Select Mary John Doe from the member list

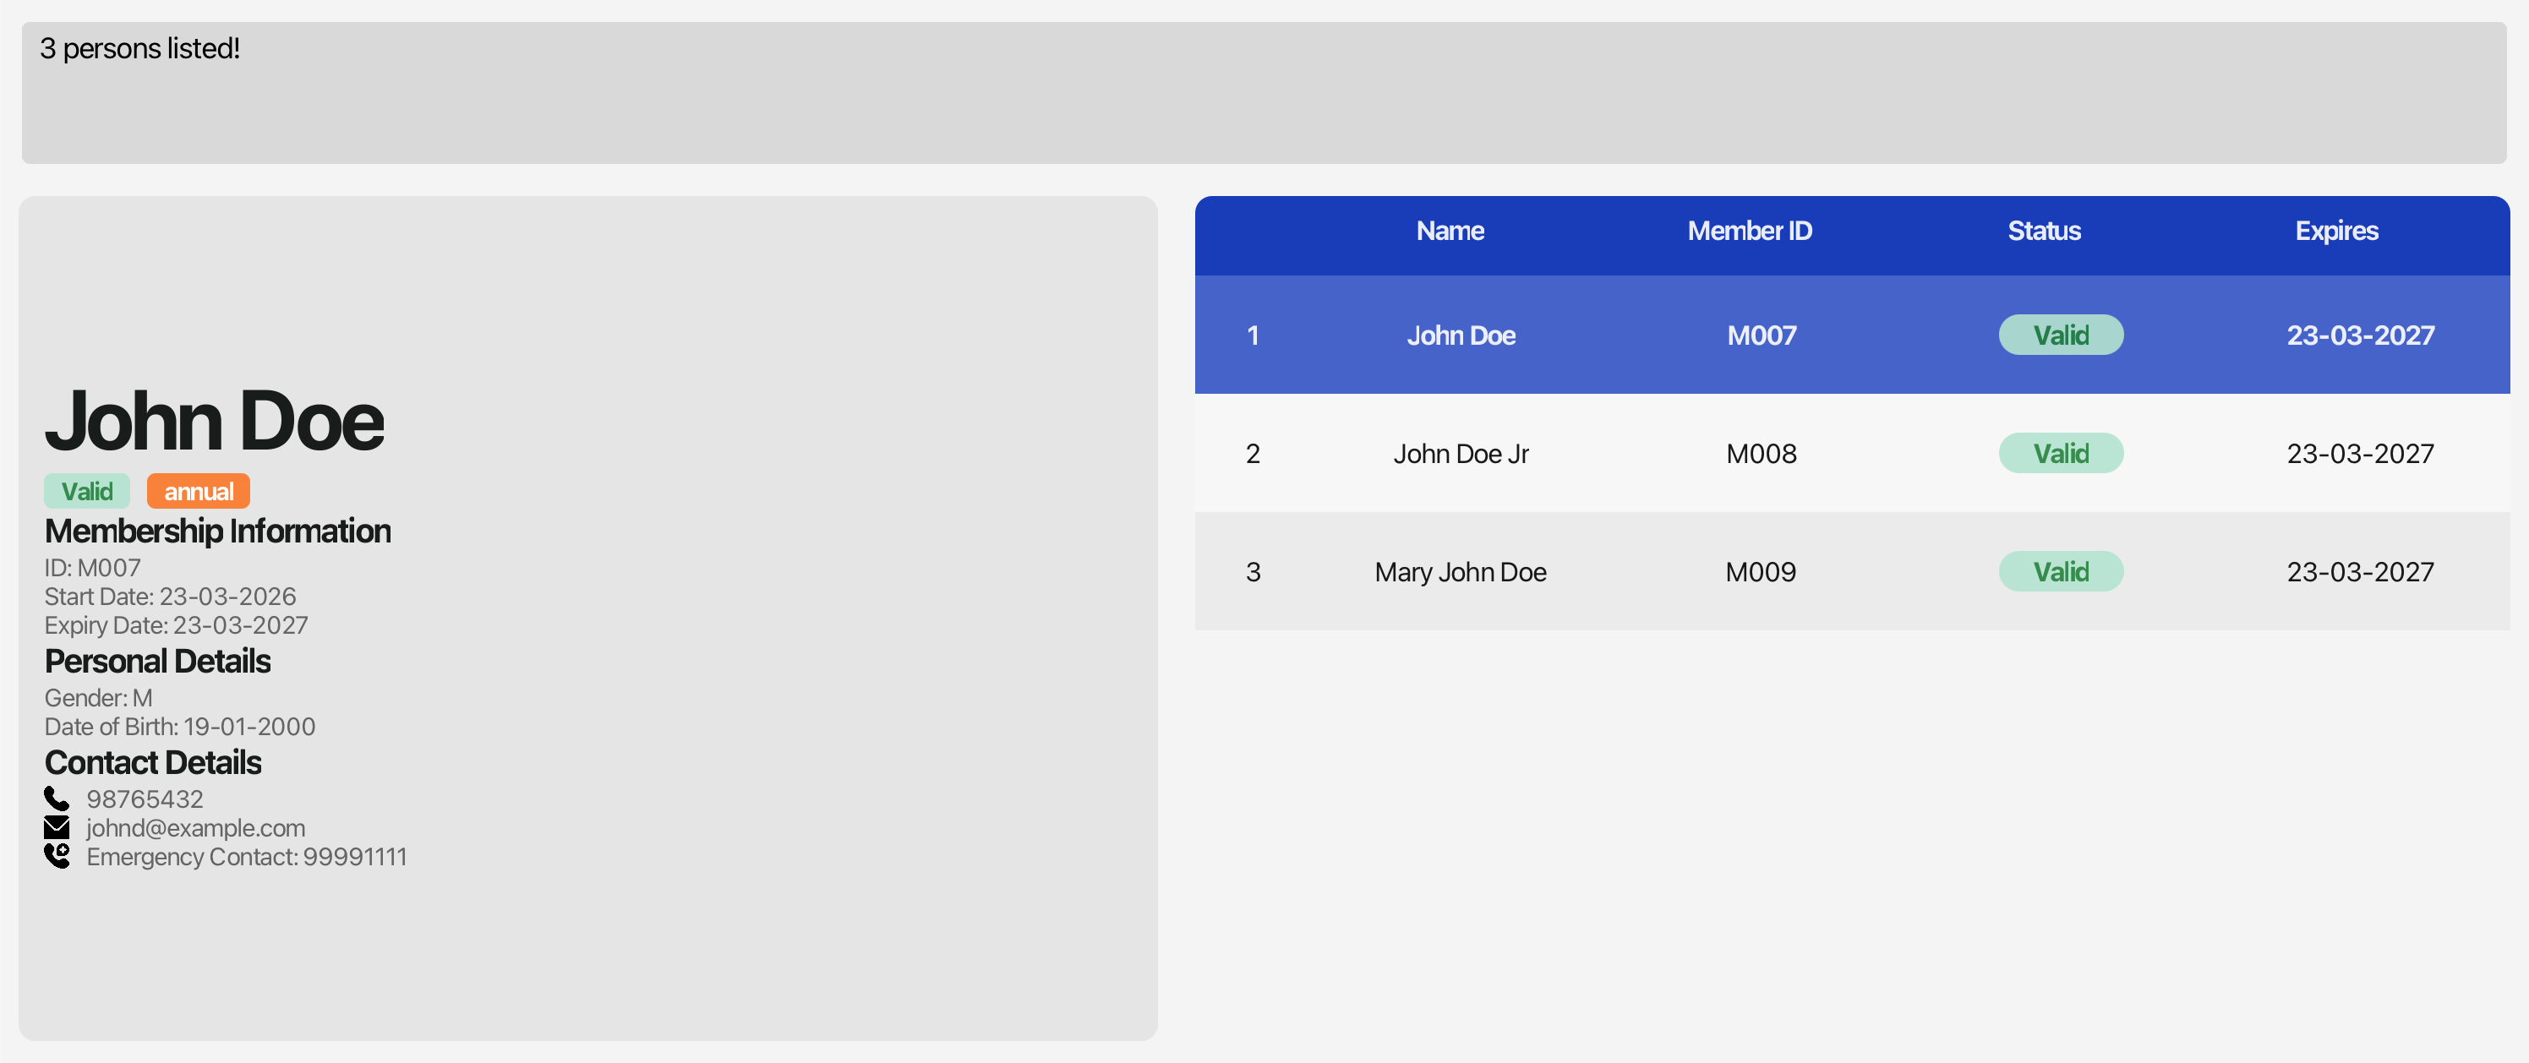pos(1459,570)
